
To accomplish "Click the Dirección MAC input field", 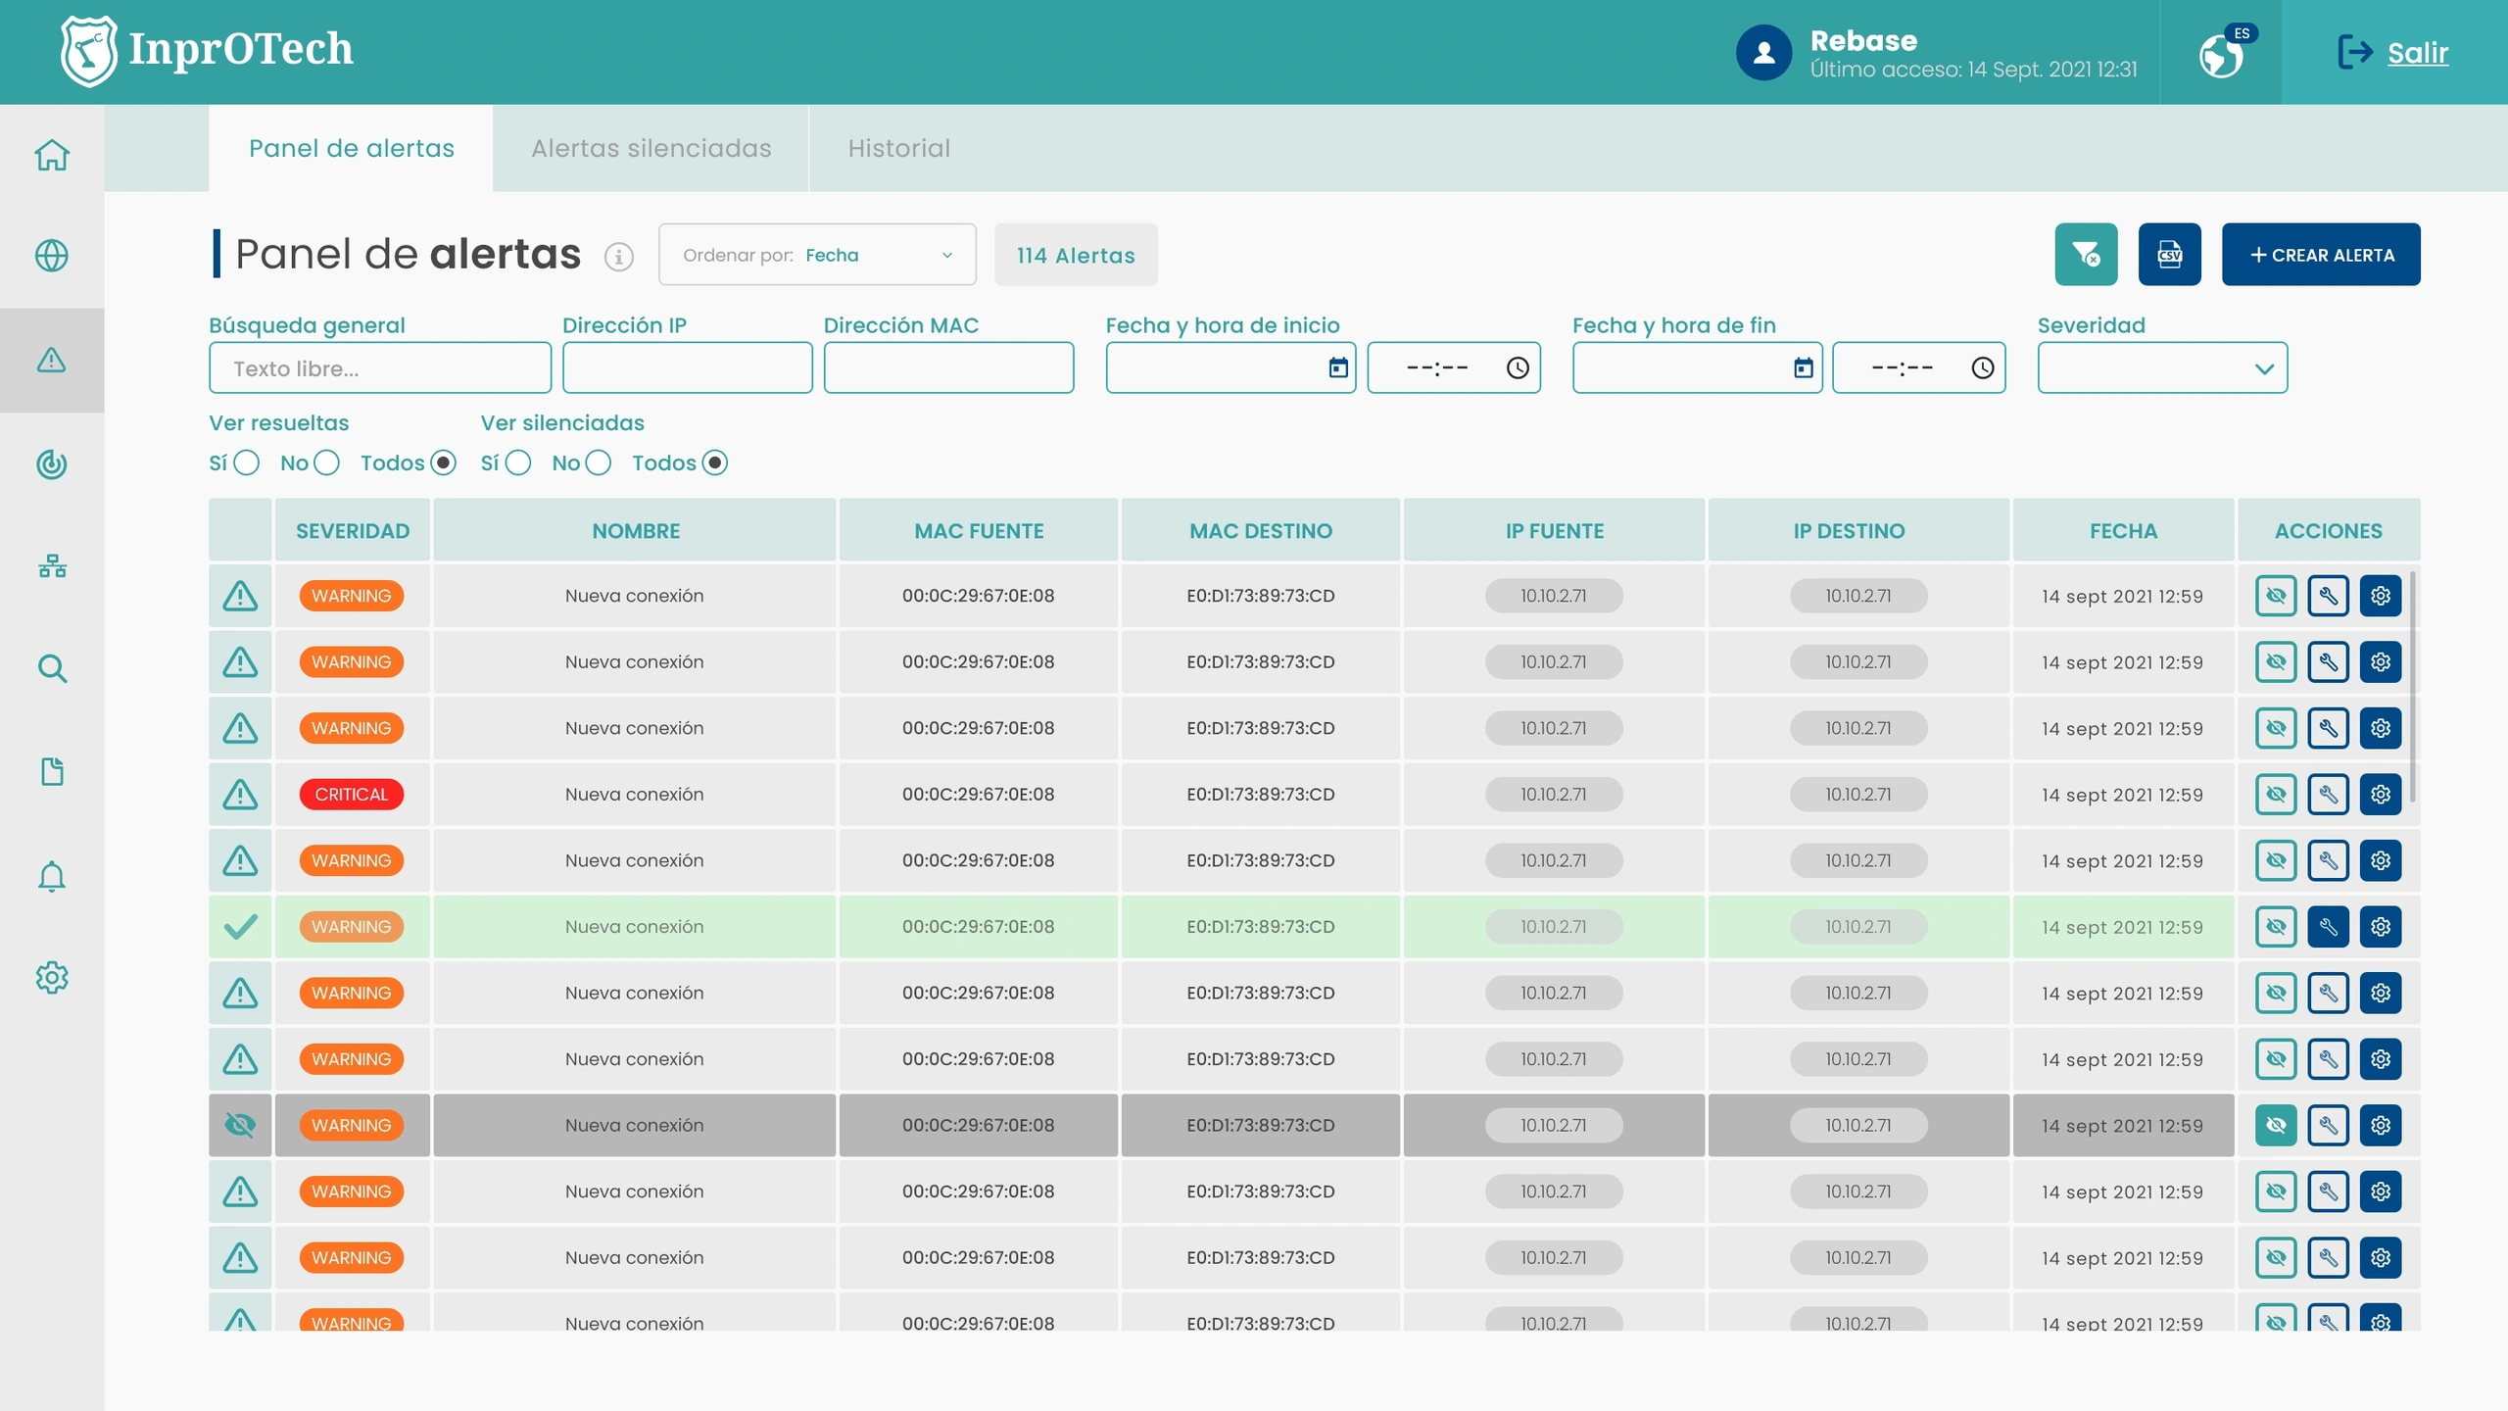I will click(948, 367).
